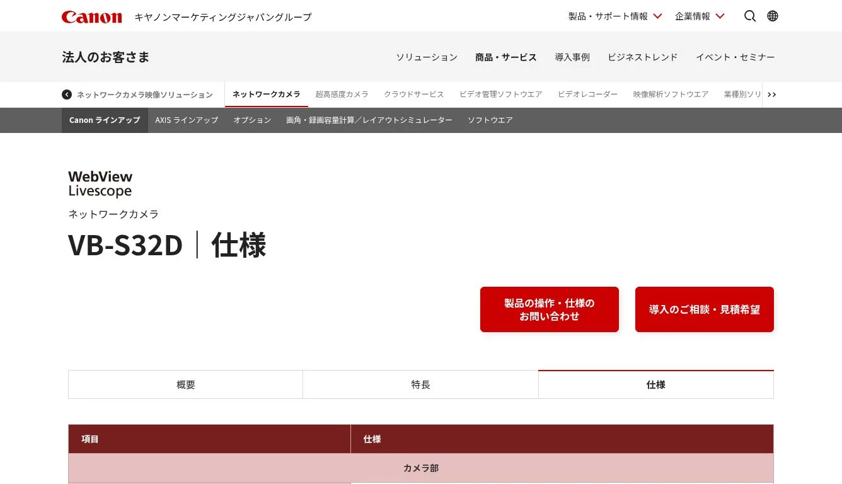This screenshot has width=842, height=484.
Task: Switch to the 特長 tab
Action: pos(420,384)
